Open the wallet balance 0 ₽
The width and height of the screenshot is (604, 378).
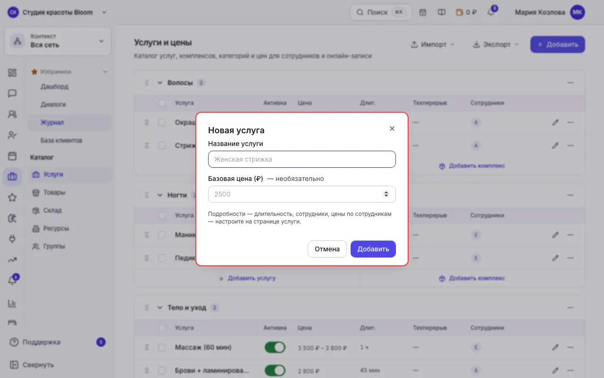pos(467,12)
